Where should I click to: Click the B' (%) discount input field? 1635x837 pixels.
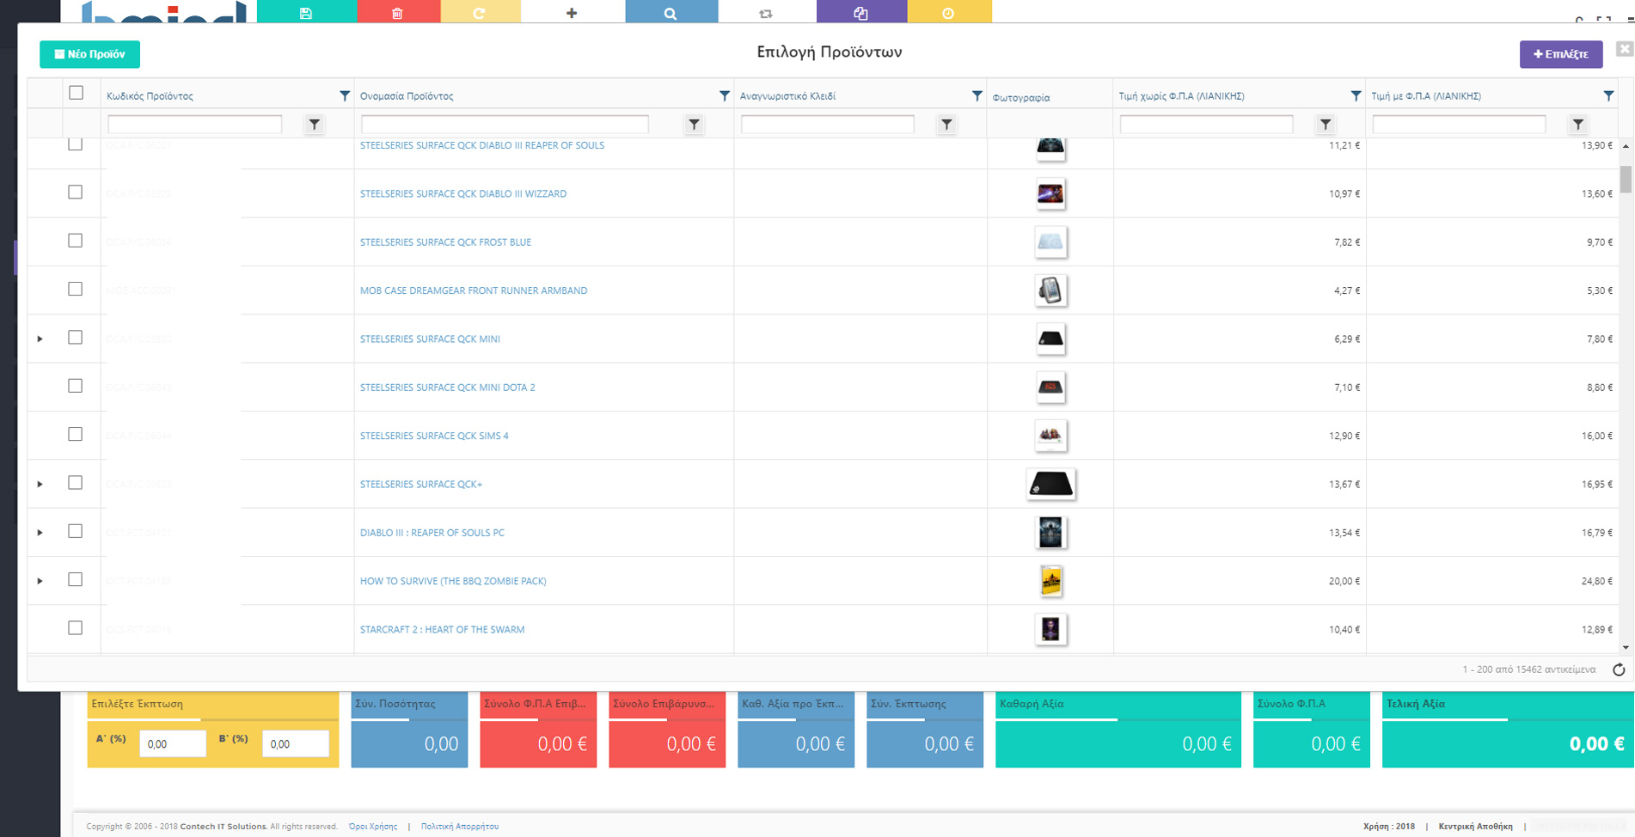(296, 744)
